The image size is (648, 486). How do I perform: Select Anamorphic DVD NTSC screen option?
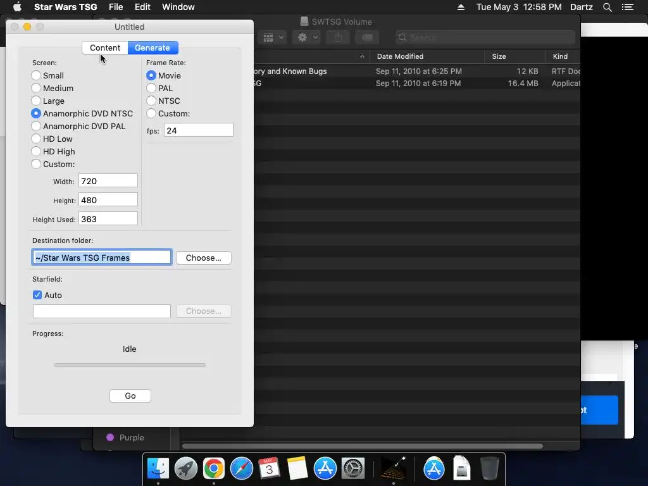pos(82,113)
